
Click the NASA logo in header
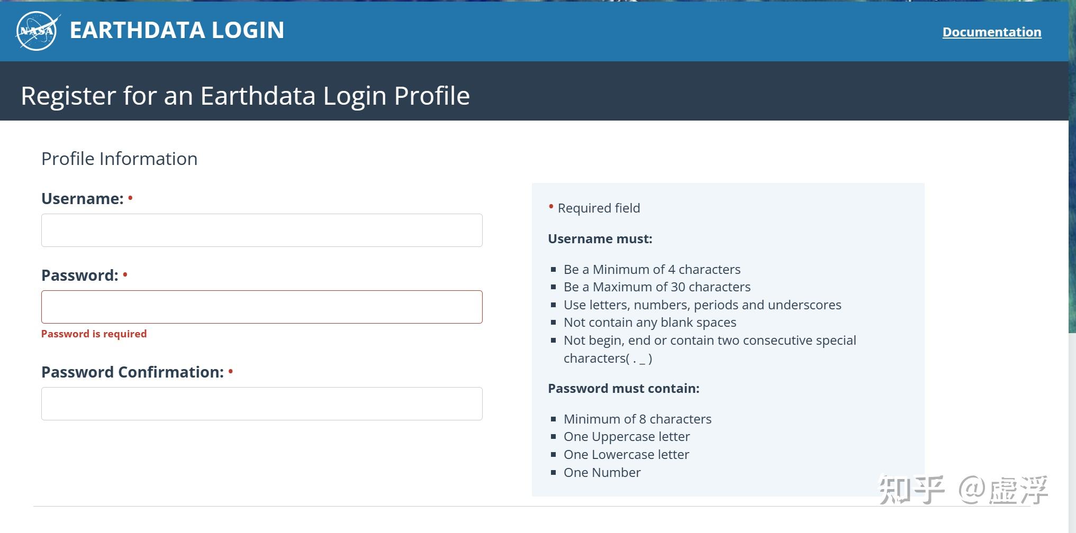pos(37,31)
